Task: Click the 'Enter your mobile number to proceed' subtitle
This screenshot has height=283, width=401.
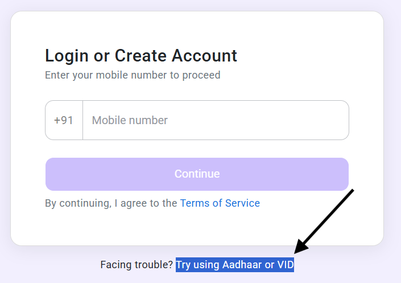Action: pyautogui.click(x=133, y=75)
